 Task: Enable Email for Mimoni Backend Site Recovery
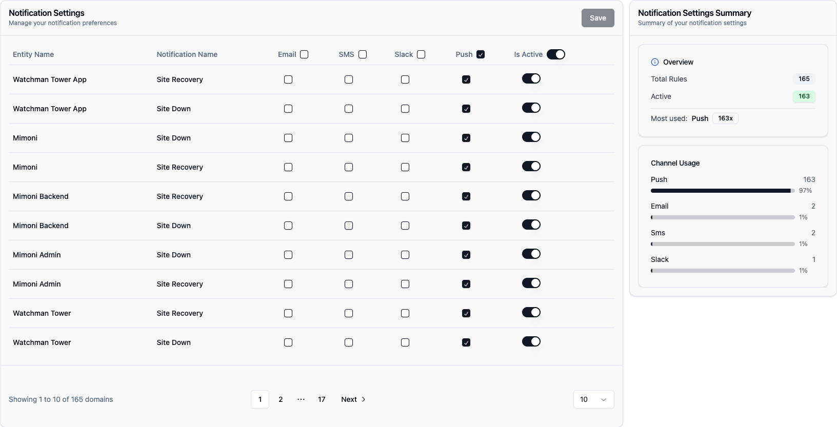288,196
